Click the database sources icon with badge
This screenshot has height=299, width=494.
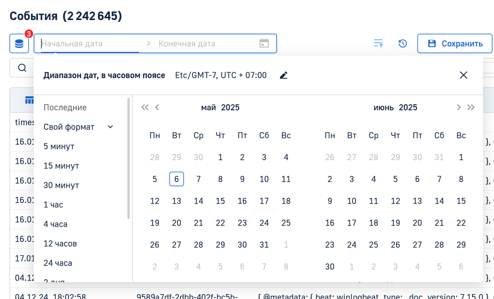19,44
